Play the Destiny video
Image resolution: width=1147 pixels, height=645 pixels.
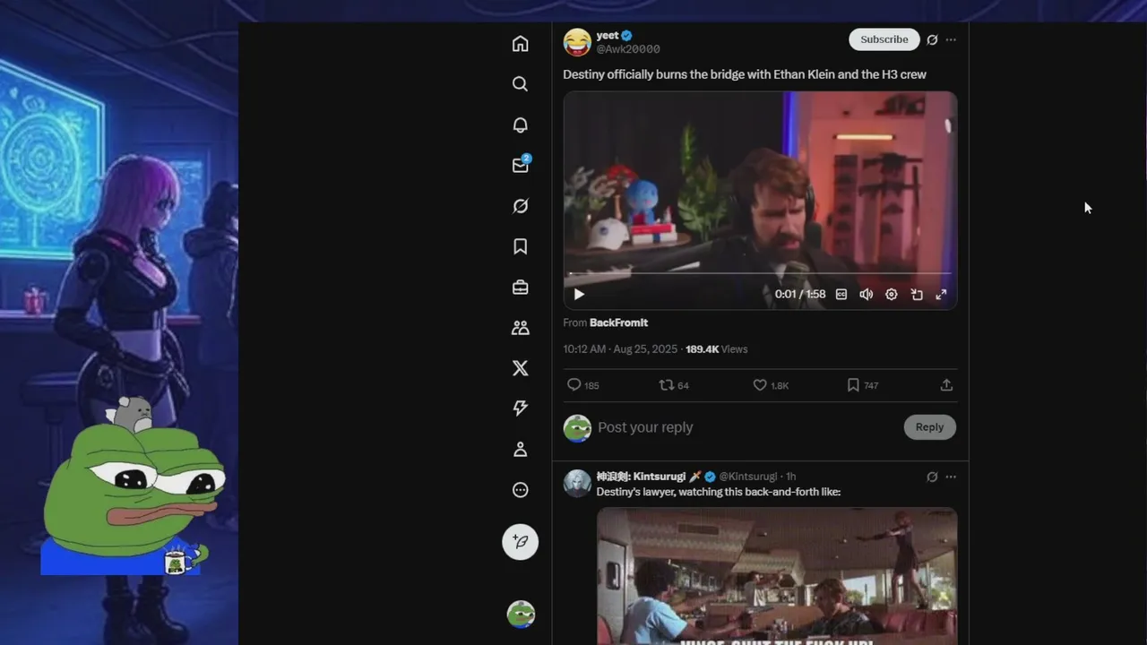(579, 294)
